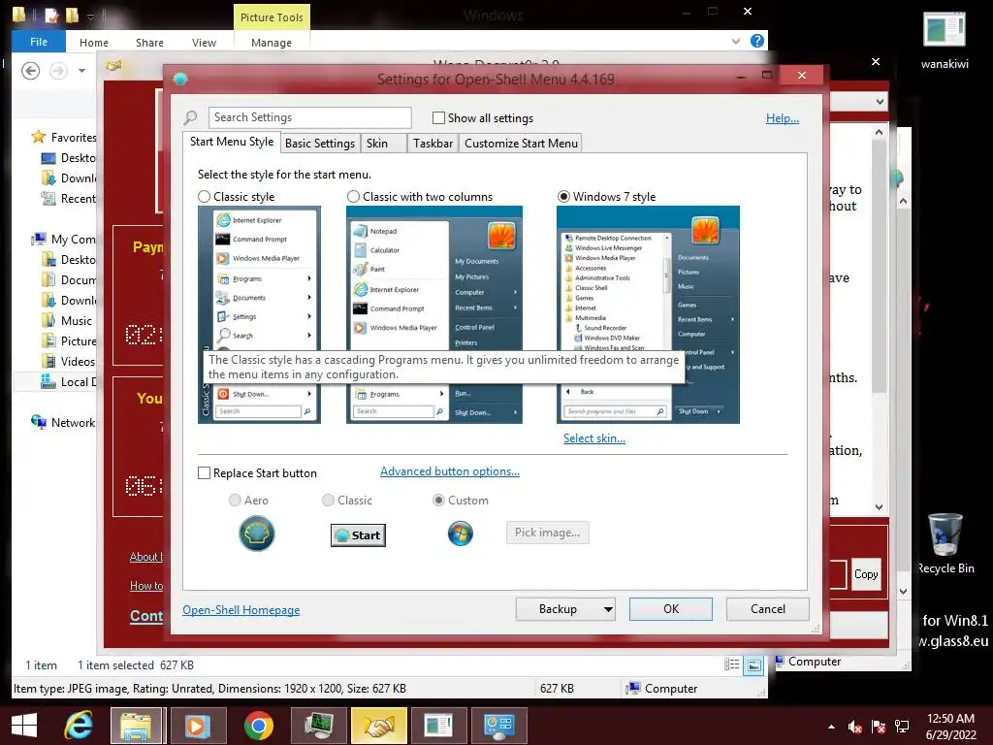Open the Explorer recent locations dropdown
The width and height of the screenshot is (993, 745).
[x=81, y=70]
